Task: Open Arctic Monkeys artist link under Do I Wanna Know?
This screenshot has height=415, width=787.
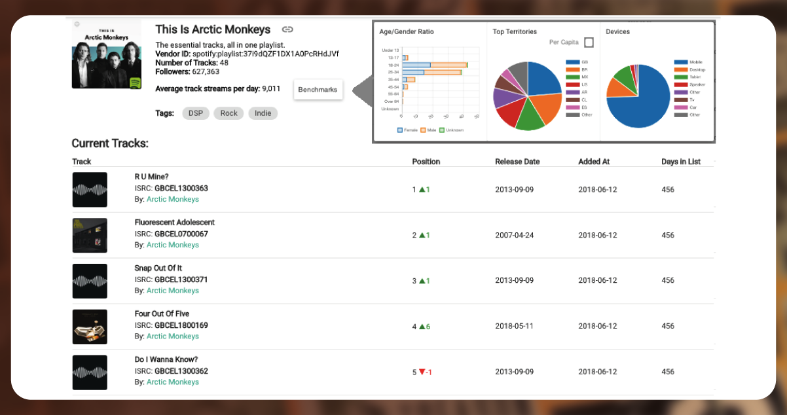Action: (x=173, y=382)
